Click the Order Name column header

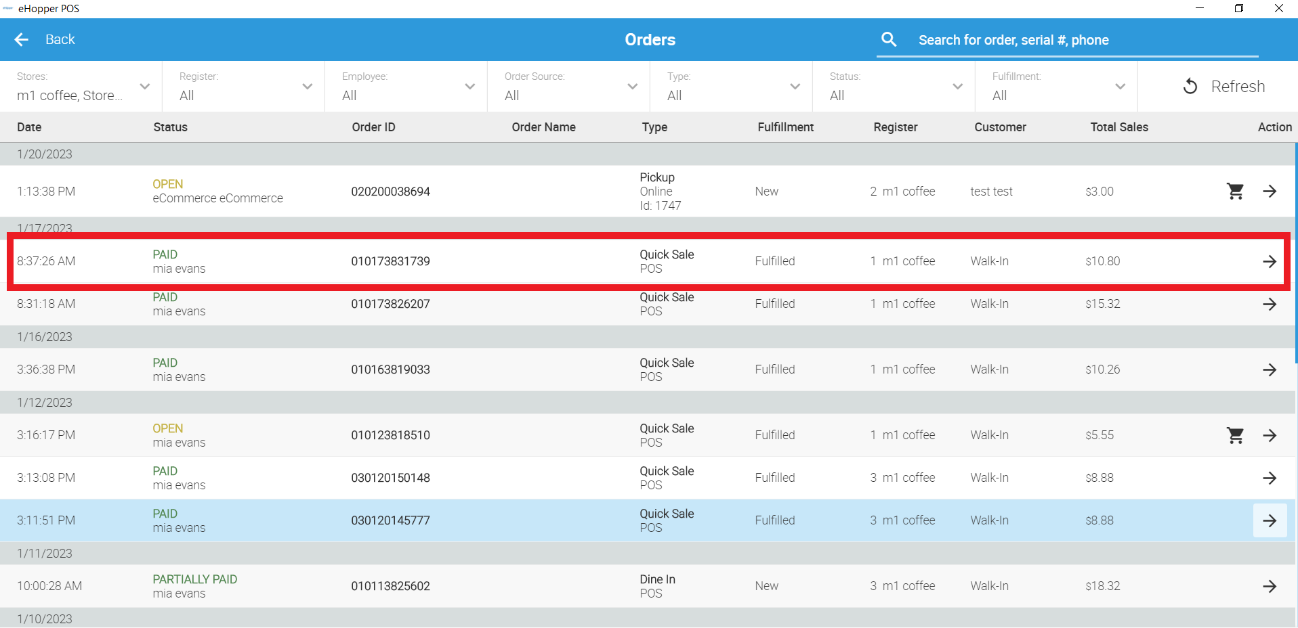[x=543, y=127]
